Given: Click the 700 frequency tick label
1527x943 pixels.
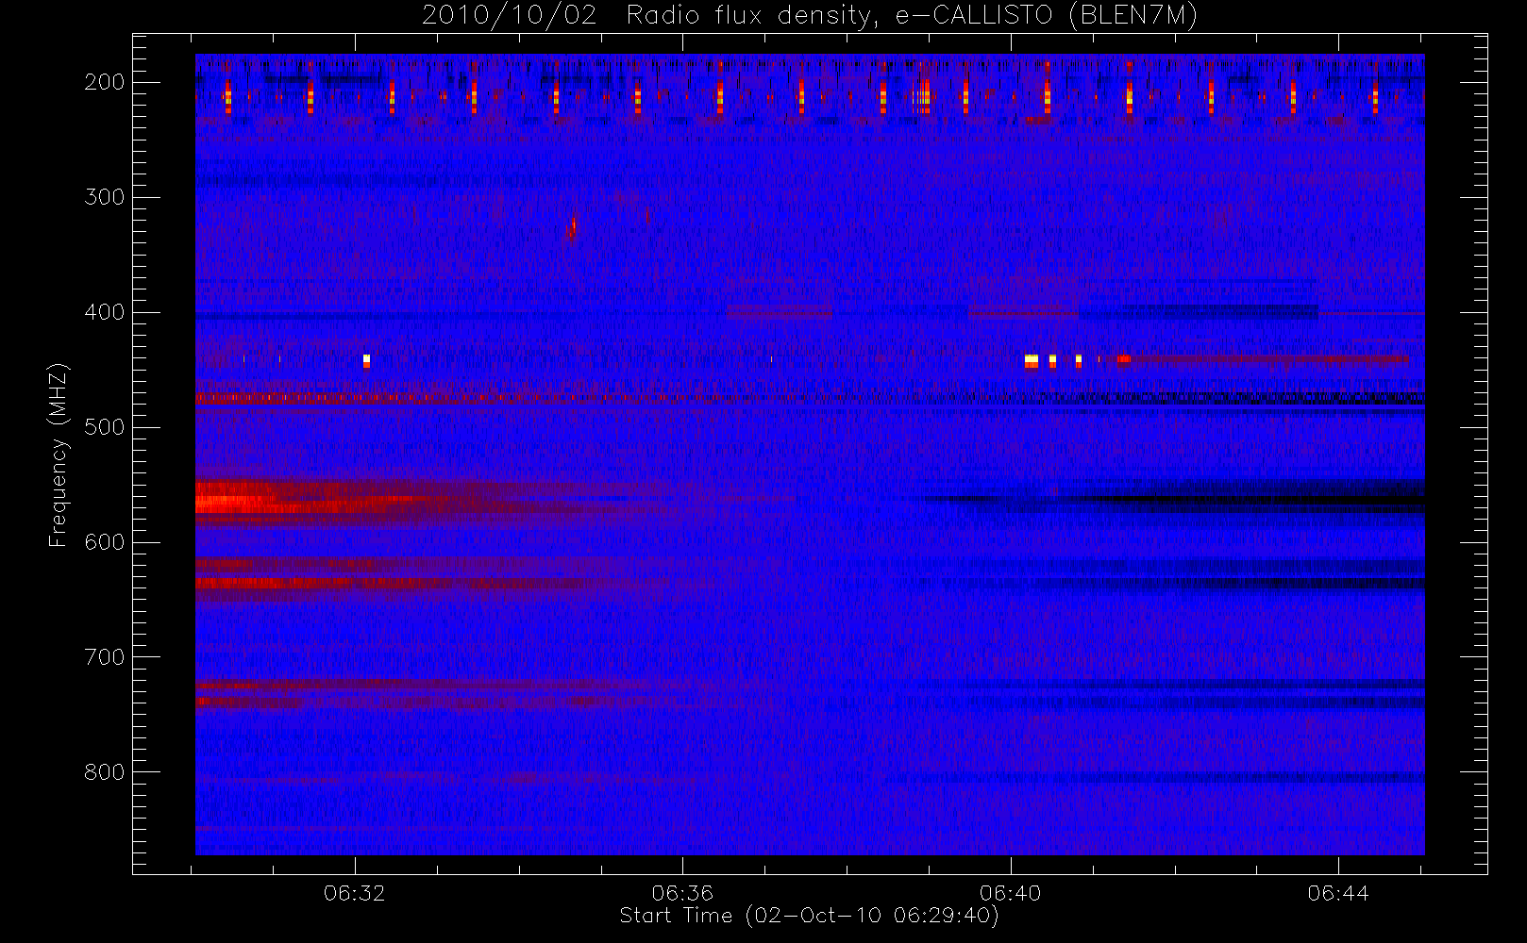Looking at the screenshot, I should [x=105, y=657].
